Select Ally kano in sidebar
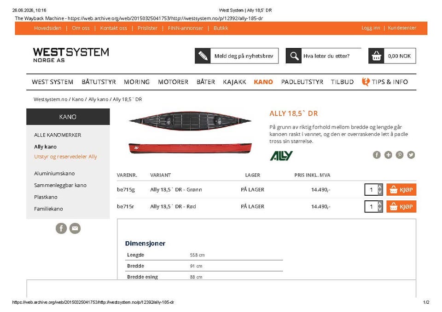The width and height of the screenshot is (442, 312). point(46,147)
